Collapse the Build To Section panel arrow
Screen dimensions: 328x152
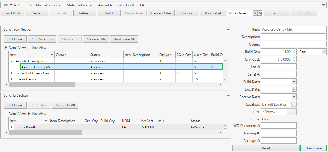[228, 95]
